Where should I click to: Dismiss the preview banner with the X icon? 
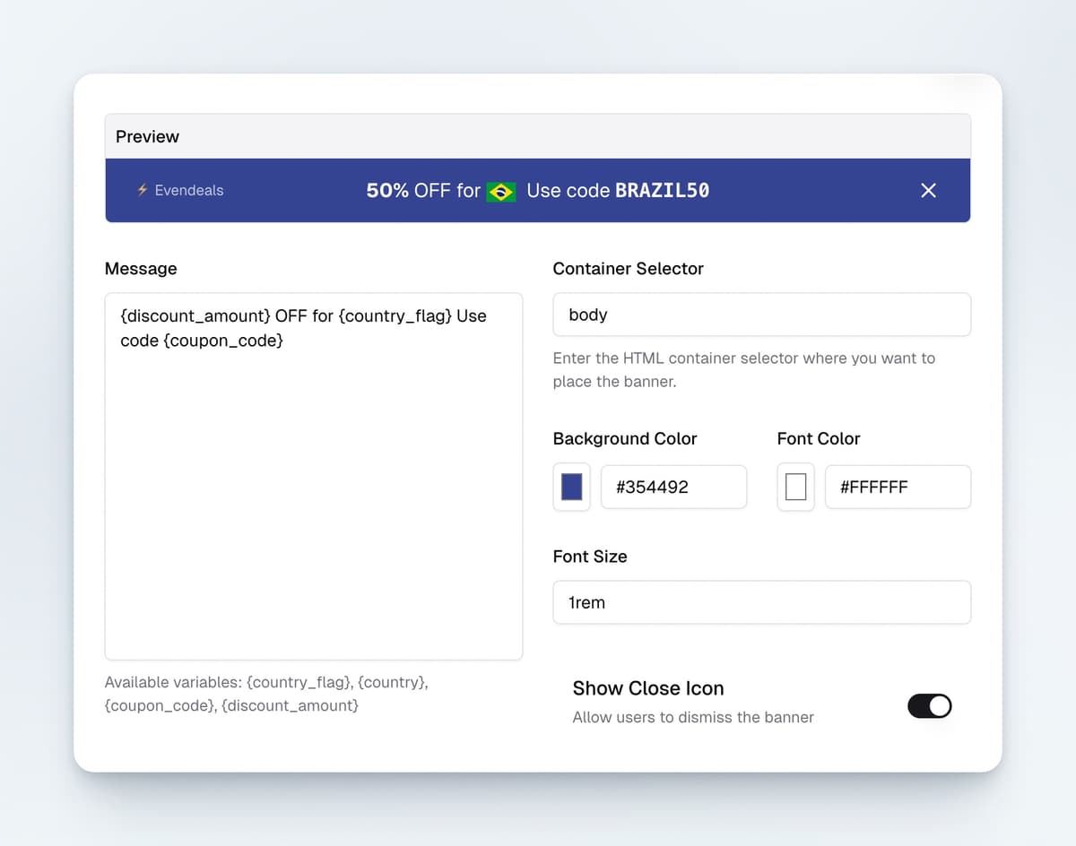[x=928, y=190]
